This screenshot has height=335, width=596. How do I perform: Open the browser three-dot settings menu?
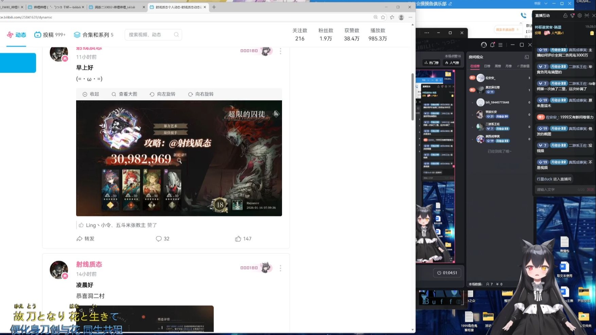coord(410,17)
